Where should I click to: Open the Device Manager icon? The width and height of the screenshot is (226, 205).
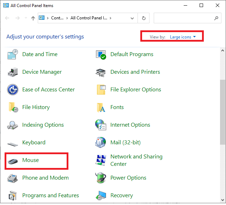coord(13,72)
